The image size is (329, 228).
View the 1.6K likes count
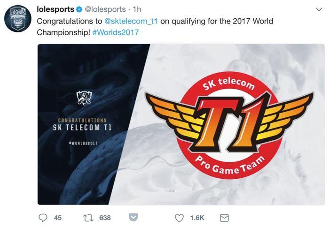tap(197, 218)
